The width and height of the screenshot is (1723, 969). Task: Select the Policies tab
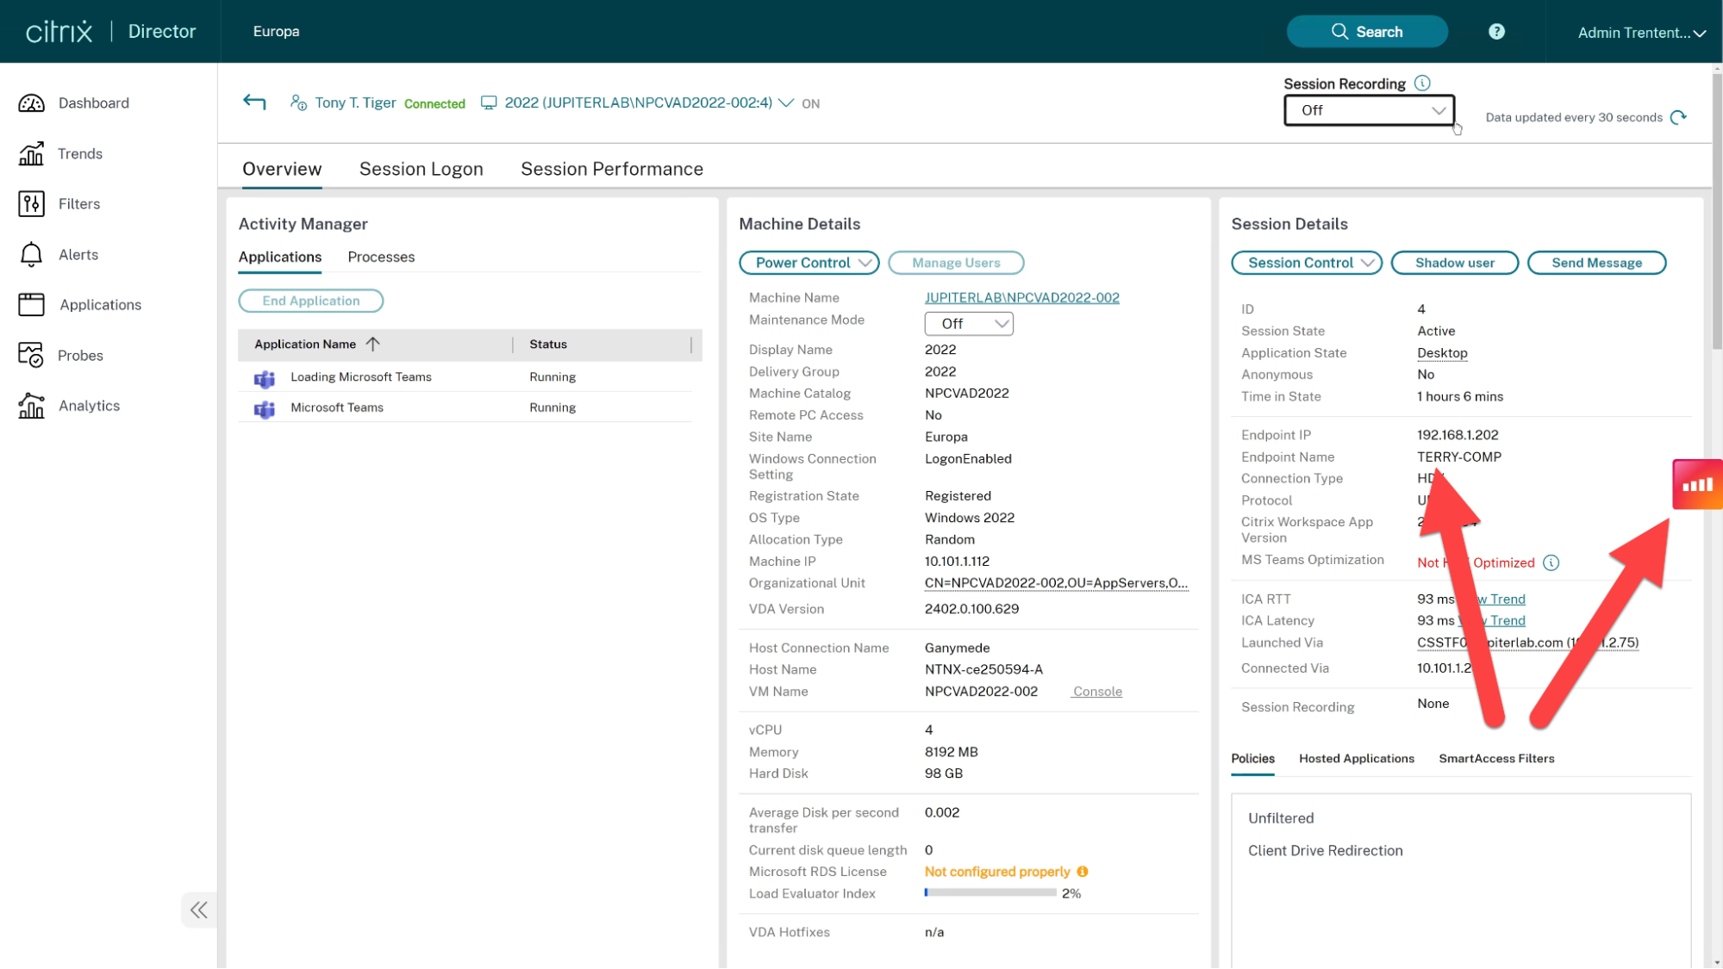[x=1252, y=759]
